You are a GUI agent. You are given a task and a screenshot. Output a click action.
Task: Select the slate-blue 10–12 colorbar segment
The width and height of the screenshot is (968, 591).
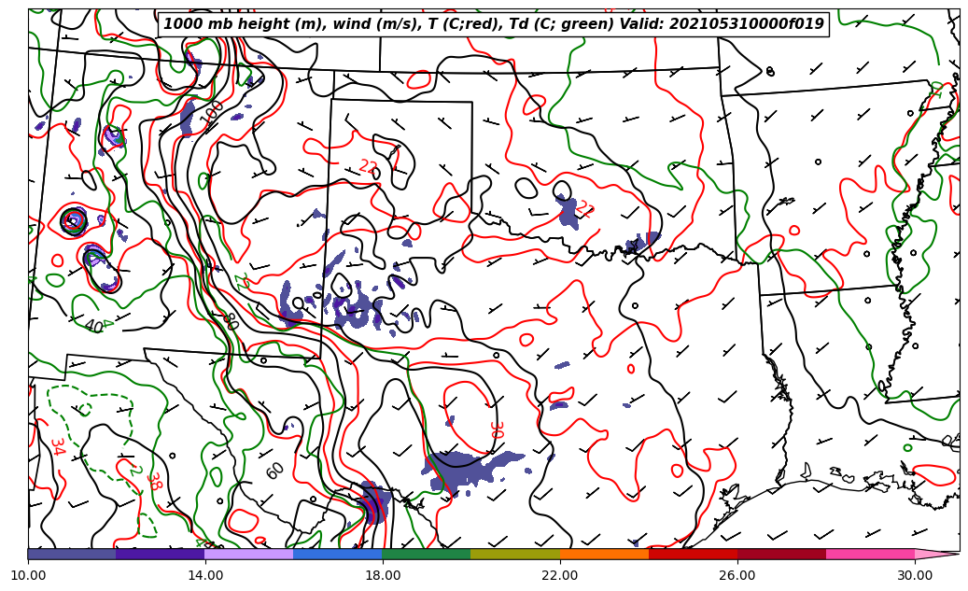pos(72,554)
